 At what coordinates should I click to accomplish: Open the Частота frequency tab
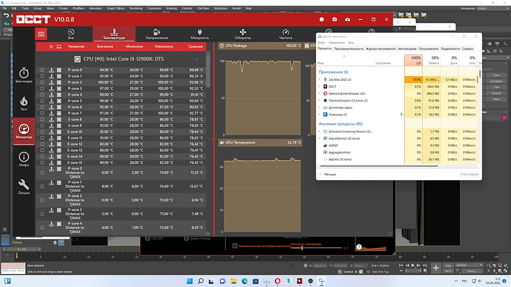[x=285, y=34]
